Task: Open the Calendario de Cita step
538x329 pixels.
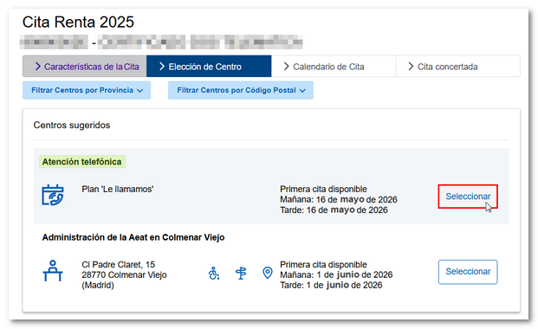Action: tap(334, 66)
